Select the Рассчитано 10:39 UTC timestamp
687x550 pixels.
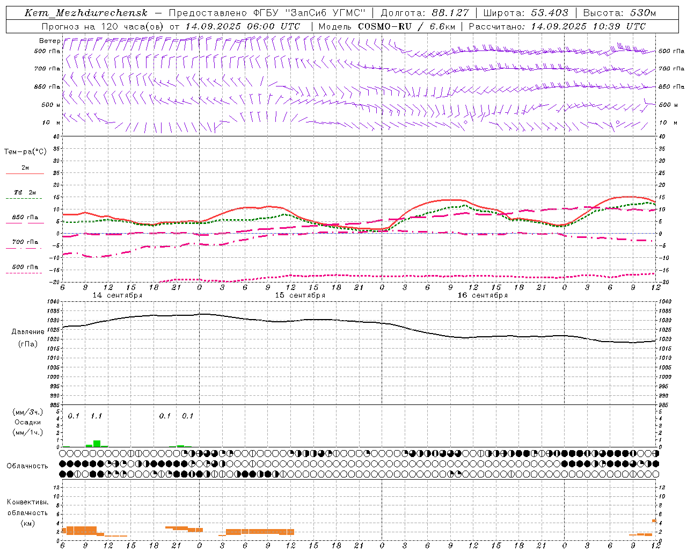[x=558, y=26]
